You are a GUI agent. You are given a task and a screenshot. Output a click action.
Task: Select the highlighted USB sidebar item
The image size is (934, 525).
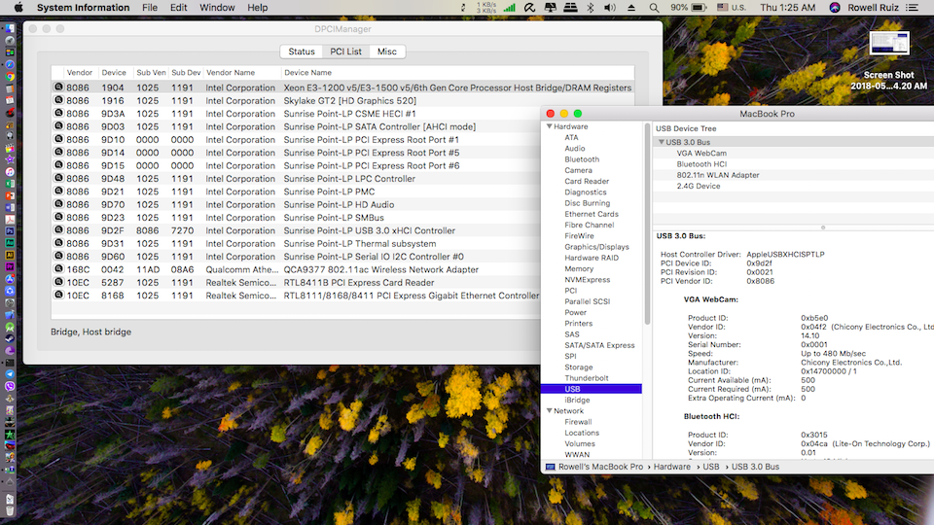591,389
